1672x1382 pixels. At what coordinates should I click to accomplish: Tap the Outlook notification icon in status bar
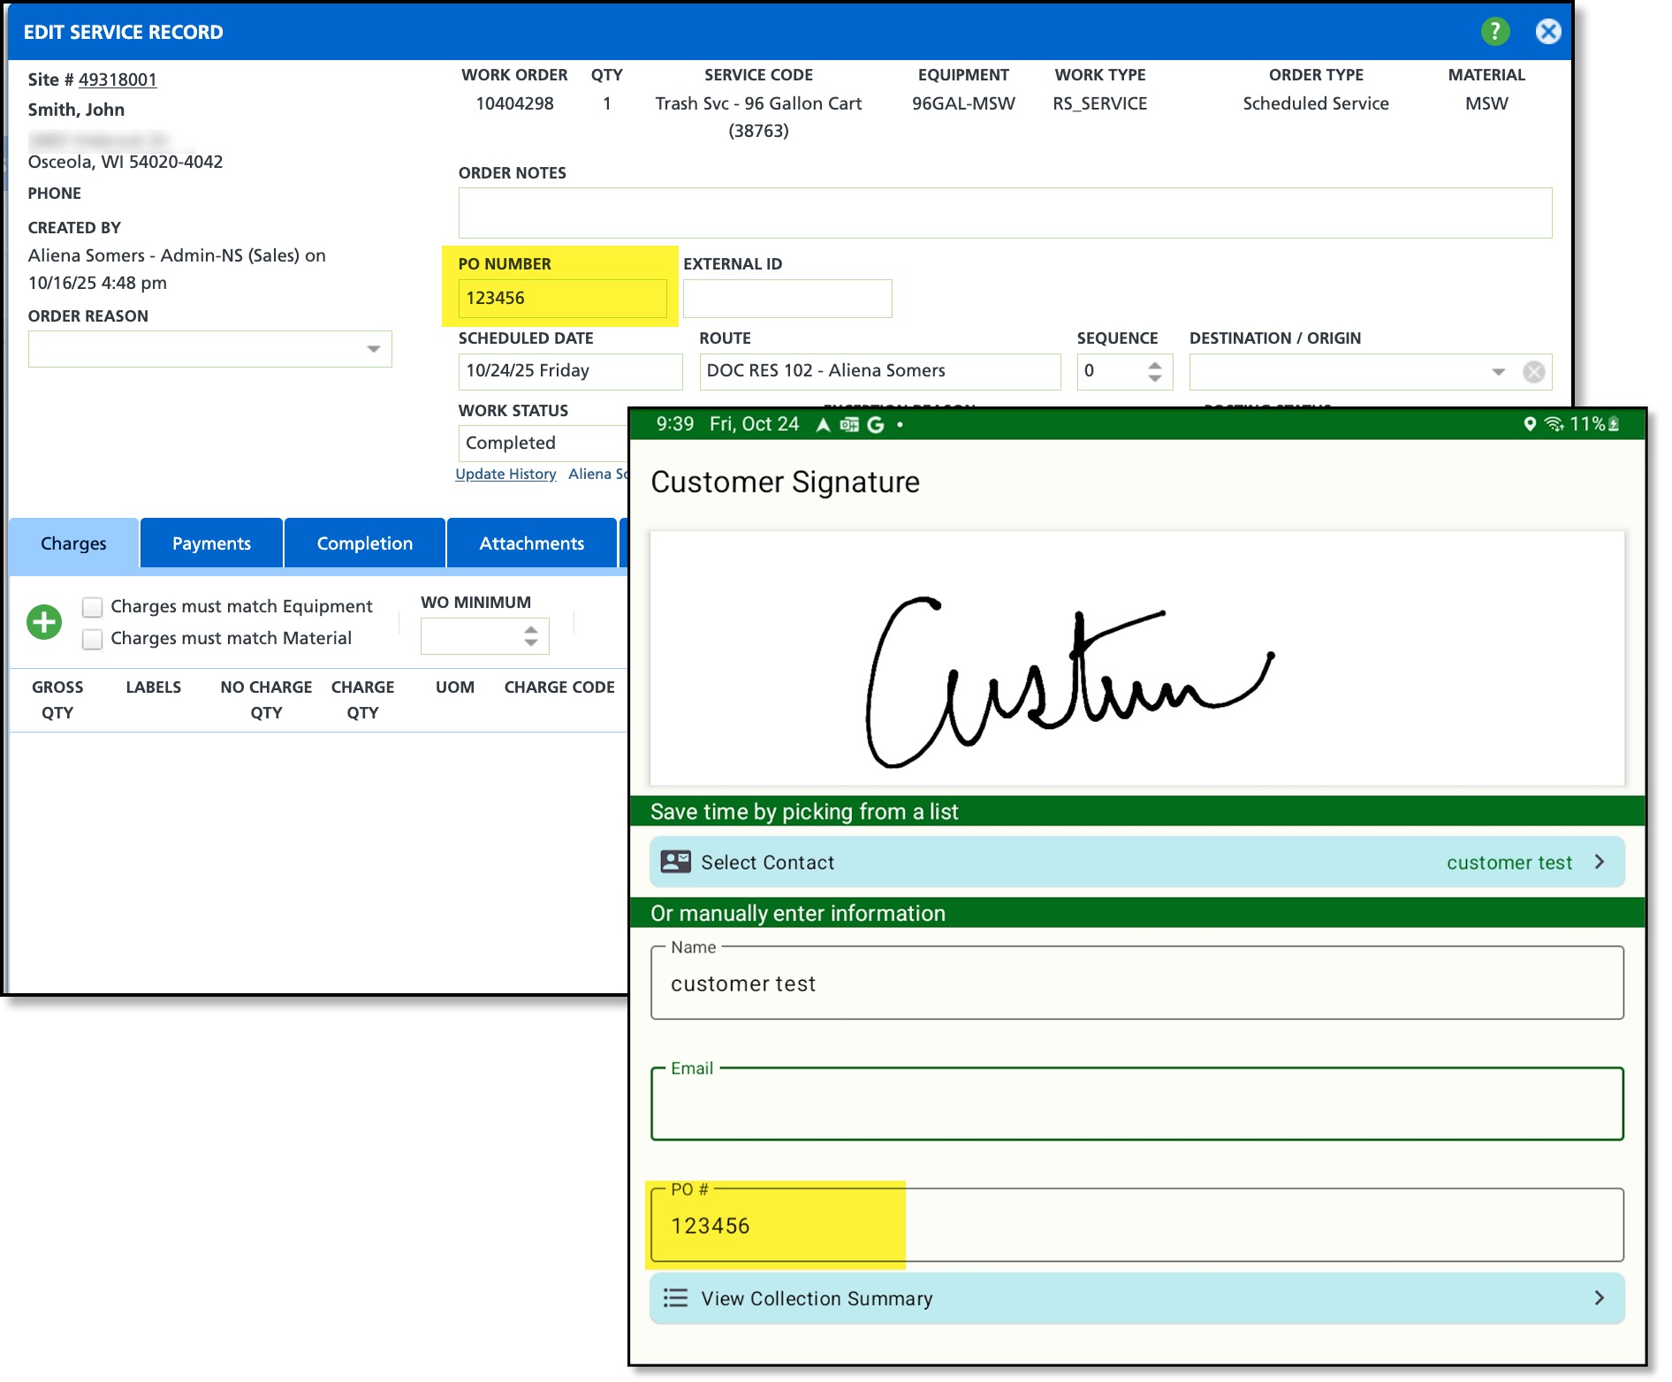click(x=849, y=425)
